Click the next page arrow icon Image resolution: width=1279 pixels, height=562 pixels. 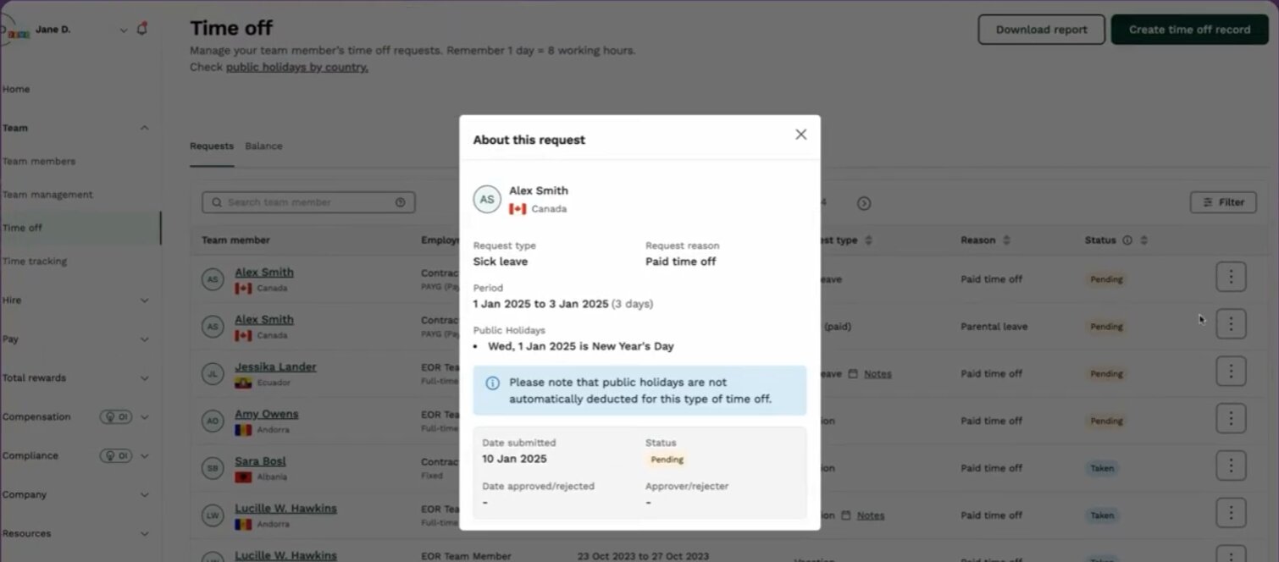point(863,203)
